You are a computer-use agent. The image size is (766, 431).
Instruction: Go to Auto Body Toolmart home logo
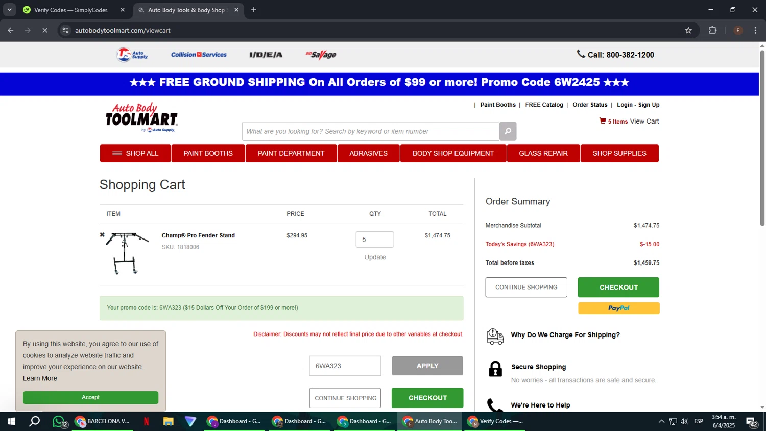click(x=141, y=117)
